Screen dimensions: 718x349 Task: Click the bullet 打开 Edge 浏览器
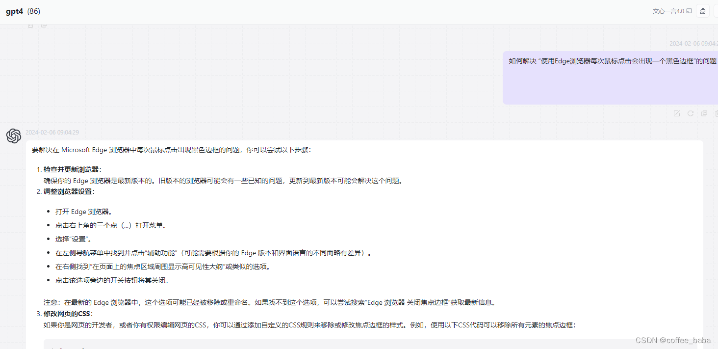84,212
